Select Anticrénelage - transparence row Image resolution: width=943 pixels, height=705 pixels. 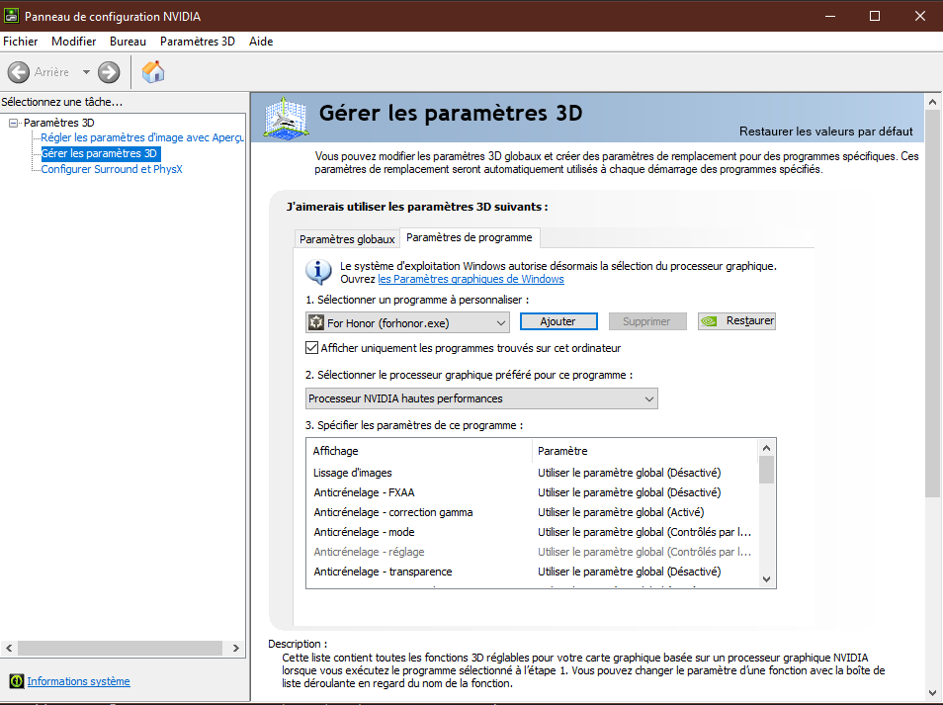click(x=532, y=572)
